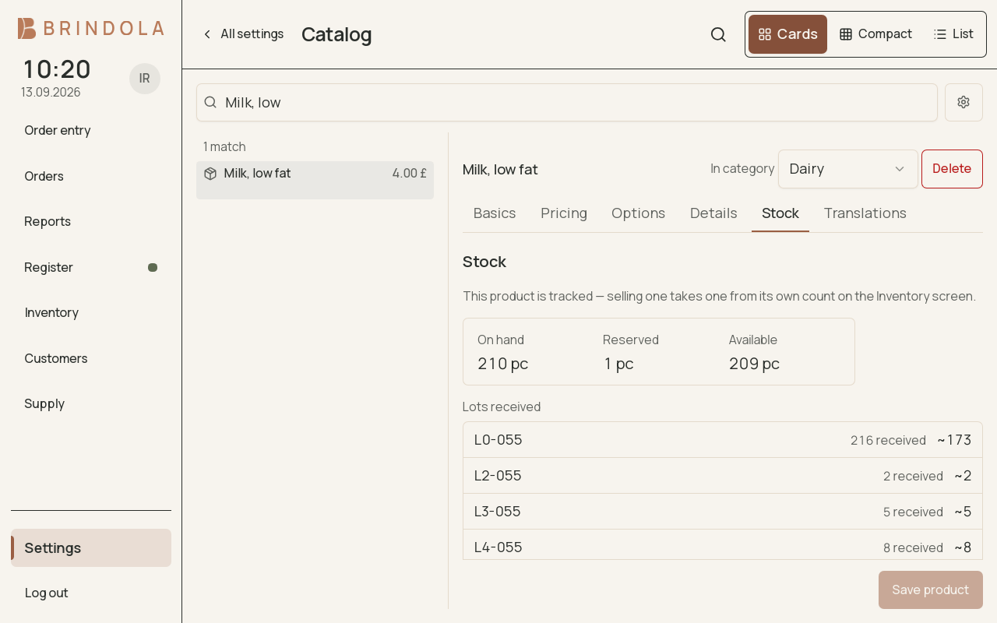Click lot L2-055 row
Image resolution: width=997 pixels, height=623 pixels.
click(723, 476)
